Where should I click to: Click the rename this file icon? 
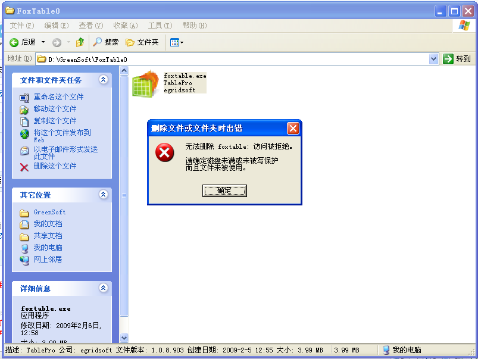pyautogui.click(x=24, y=97)
